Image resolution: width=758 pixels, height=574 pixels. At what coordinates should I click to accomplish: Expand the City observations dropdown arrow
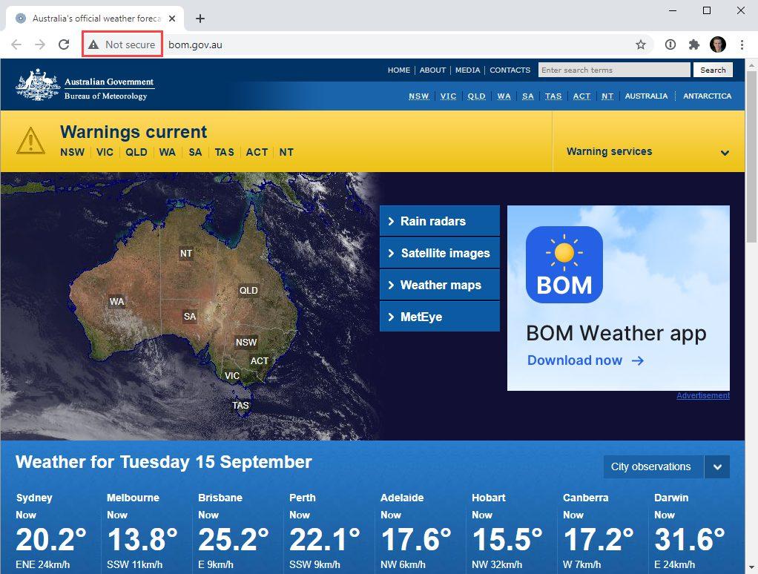717,467
